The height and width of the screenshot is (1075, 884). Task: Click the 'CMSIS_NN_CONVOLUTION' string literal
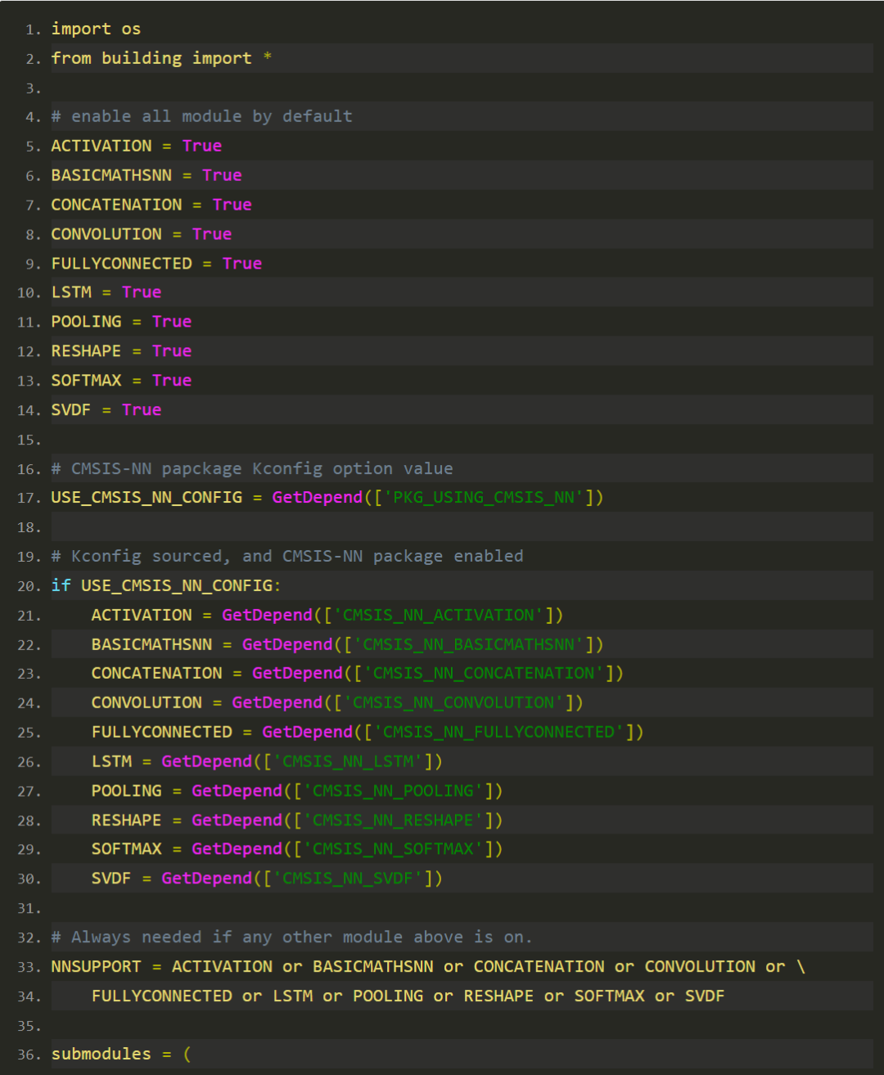(x=458, y=702)
